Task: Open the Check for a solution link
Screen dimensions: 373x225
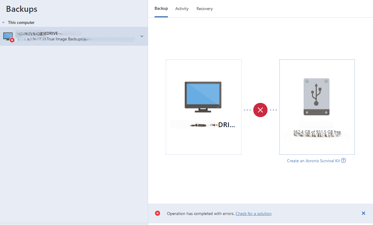Action: click(x=254, y=213)
